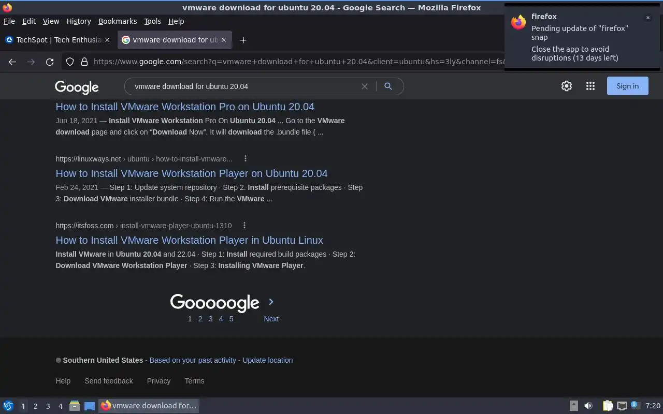
Task: Focus the Firefox URL address bar
Action: [298, 62]
